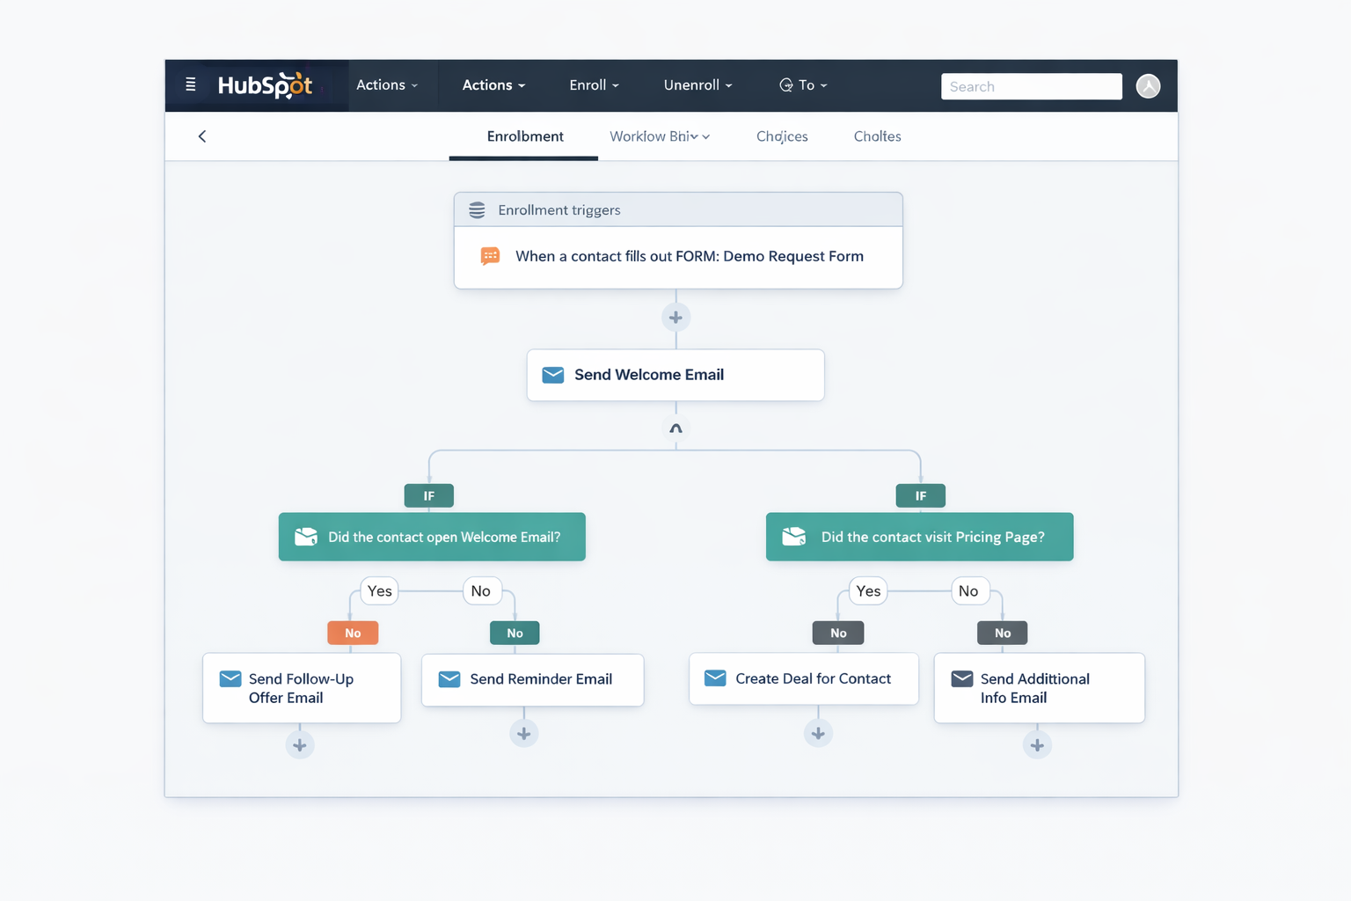Go back using the left arrow
The width and height of the screenshot is (1351, 901).
pos(202,136)
